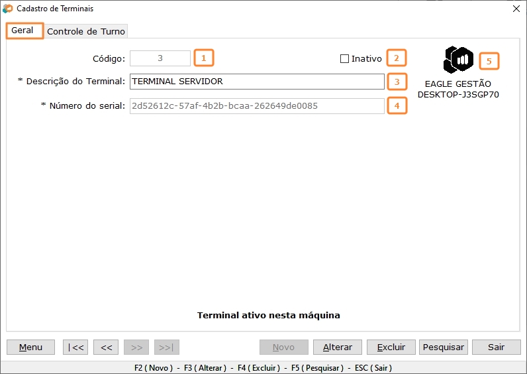527x374 pixels.
Task: Switch to the Controle de Turno tab
Action: (x=86, y=31)
